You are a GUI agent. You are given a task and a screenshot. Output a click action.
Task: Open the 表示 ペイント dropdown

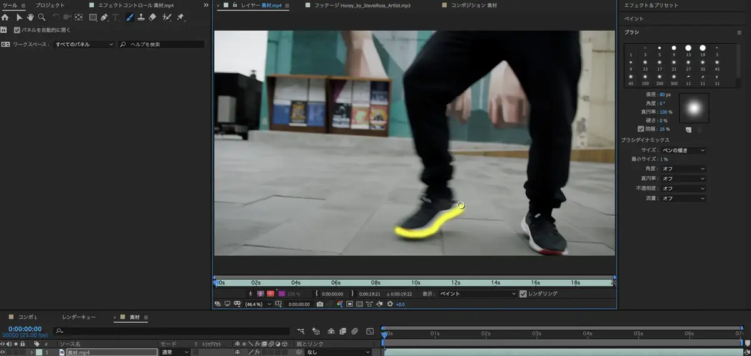coord(478,293)
